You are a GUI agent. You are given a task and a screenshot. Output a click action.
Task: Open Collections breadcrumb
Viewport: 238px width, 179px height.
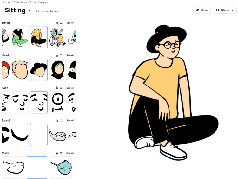pyautogui.click(x=20, y=2)
